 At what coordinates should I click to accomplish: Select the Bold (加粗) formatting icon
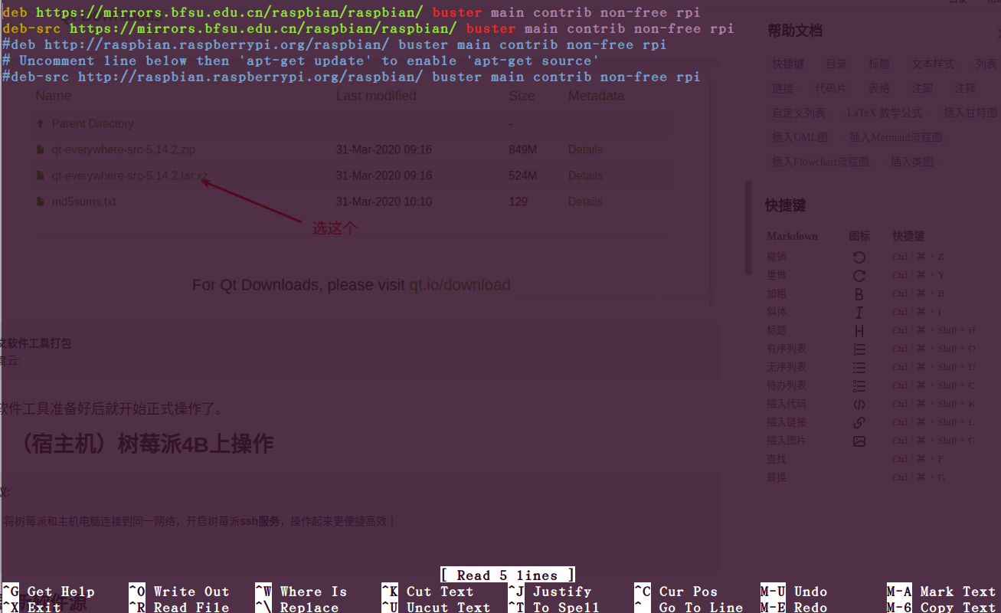pos(859,293)
